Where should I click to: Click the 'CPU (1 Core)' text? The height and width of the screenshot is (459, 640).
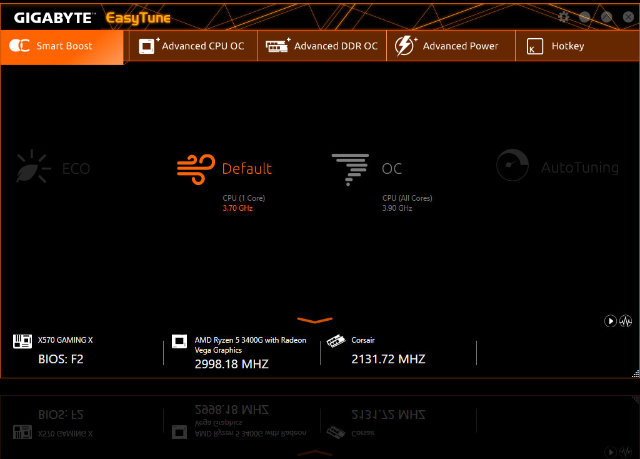click(x=244, y=198)
